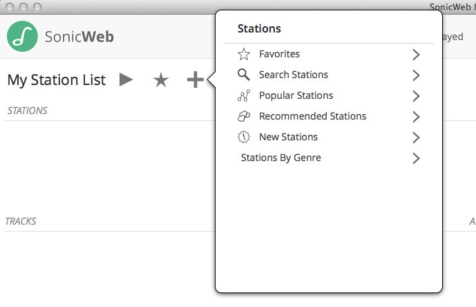Image resolution: width=476 pixels, height=307 pixels.
Task: Select the Popular Stations menu entry
Action: pos(296,95)
